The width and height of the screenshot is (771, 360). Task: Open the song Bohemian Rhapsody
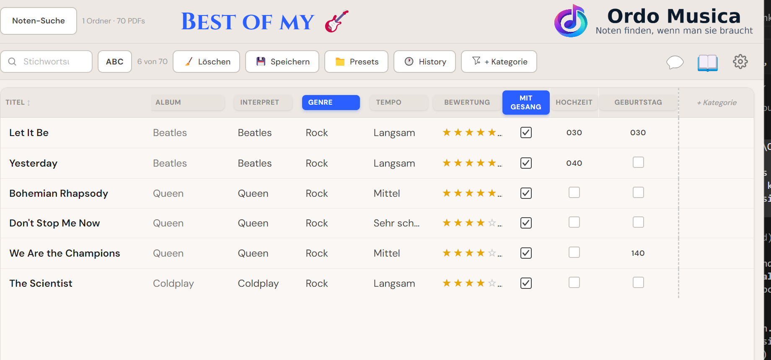point(59,193)
